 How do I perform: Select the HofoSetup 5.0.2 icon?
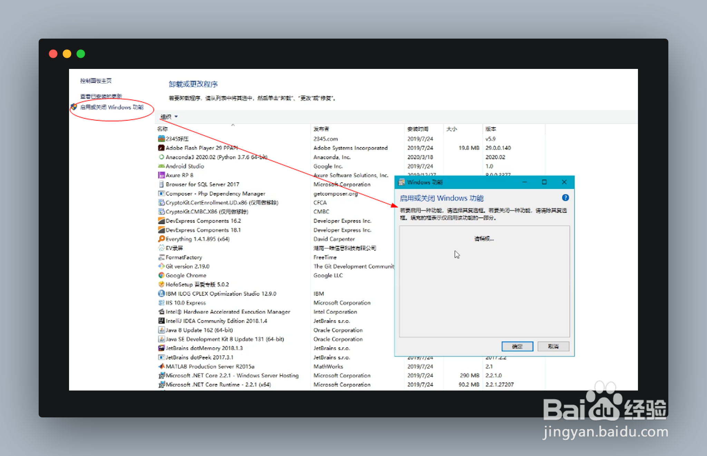[x=161, y=284]
